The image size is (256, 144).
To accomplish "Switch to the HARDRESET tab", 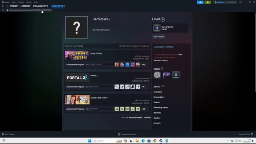I will tap(58, 6).
